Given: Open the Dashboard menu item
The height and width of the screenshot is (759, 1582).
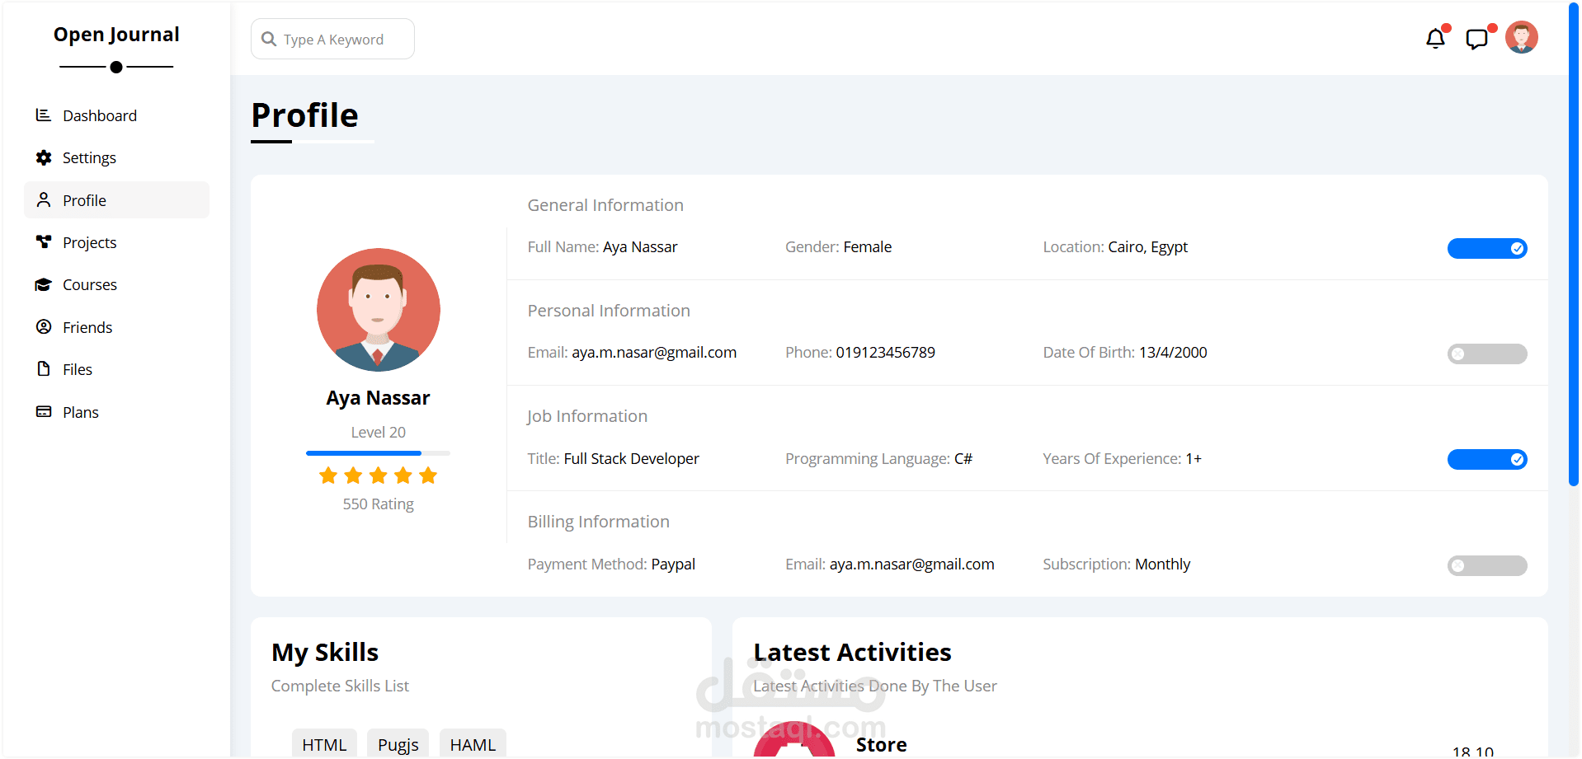Looking at the screenshot, I should tap(116, 115).
